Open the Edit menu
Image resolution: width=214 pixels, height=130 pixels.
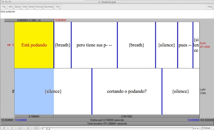(x=11, y=7)
